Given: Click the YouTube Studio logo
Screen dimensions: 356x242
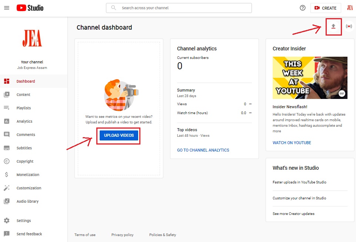Looking at the screenshot, I should click(30, 8).
